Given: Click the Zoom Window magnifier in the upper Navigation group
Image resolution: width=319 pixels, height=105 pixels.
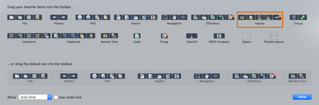Looking at the screenshot, I should (x=166, y=18).
